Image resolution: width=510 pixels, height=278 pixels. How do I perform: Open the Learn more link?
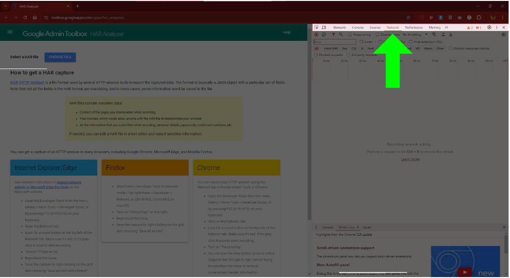[x=410, y=159]
